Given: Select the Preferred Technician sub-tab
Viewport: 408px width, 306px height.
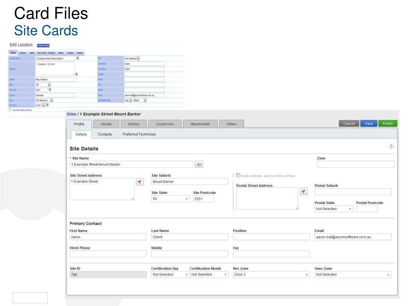Looking at the screenshot, I should coord(139,134).
